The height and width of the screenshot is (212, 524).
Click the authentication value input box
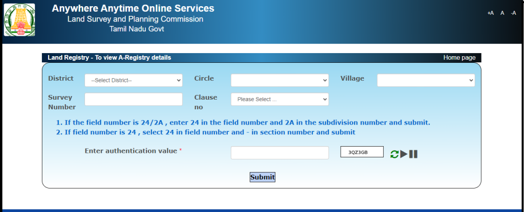tap(279, 153)
